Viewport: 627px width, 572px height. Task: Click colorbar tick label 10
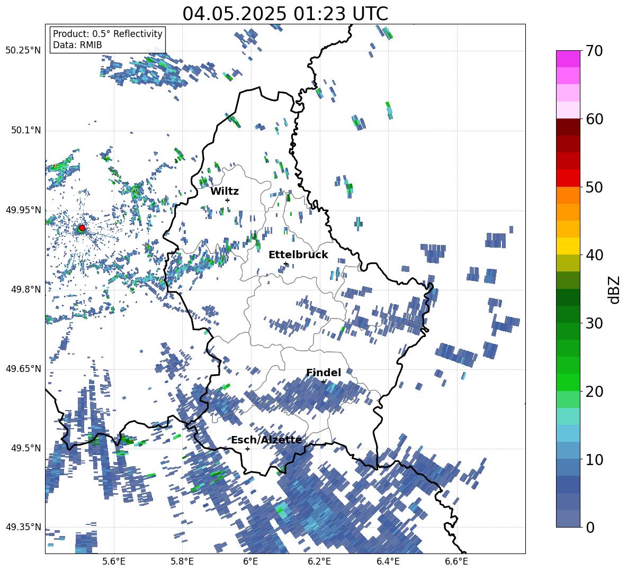point(594,459)
